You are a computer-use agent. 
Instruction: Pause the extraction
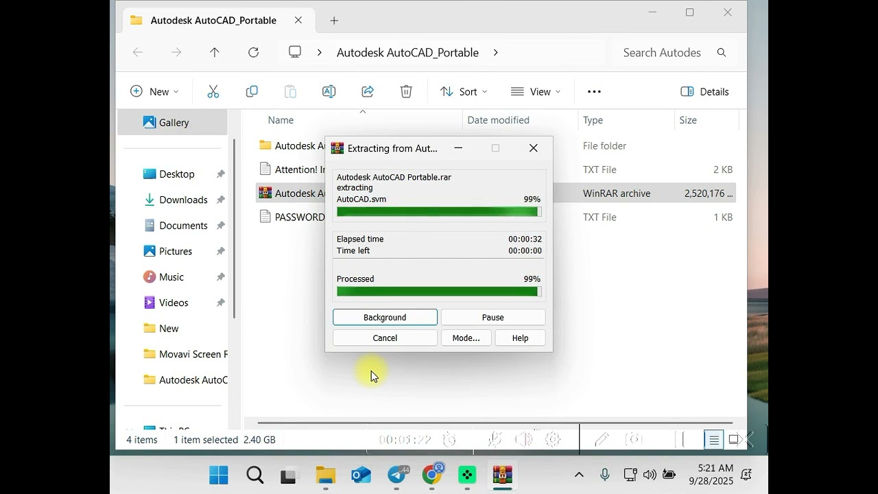493,317
